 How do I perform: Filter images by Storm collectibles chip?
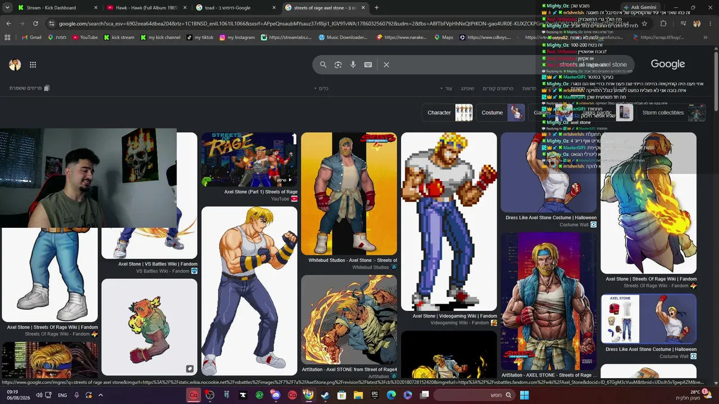pyautogui.click(x=672, y=112)
